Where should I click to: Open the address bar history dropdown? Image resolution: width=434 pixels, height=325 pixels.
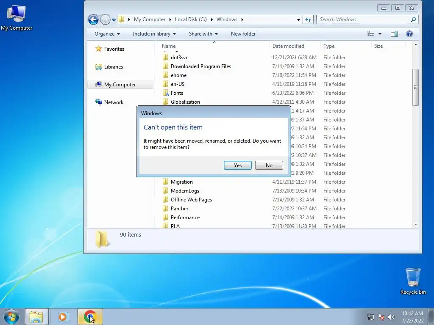click(298, 19)
